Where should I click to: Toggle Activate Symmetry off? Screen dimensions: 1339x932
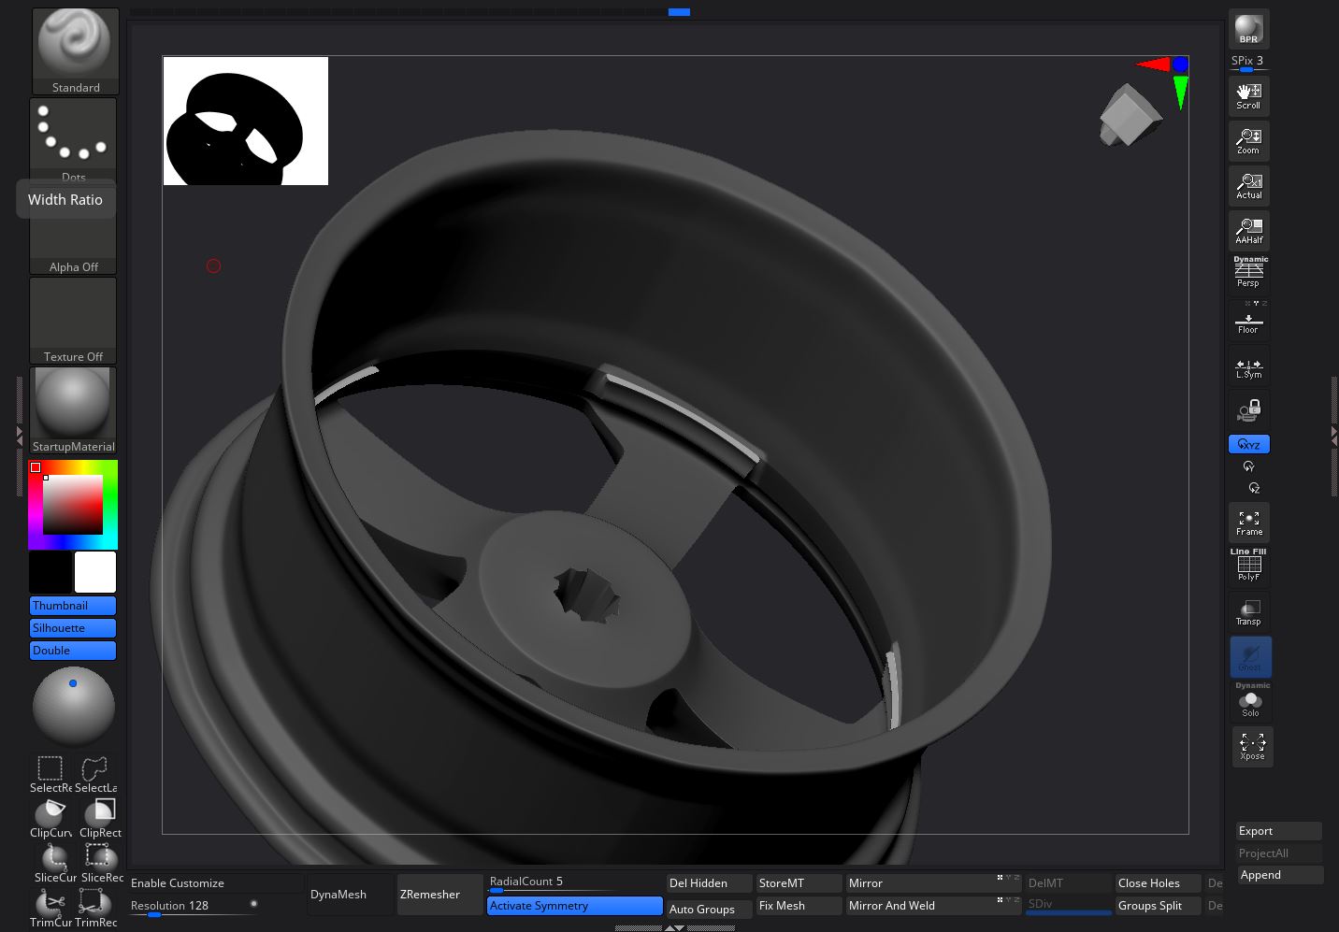pyautogui.click(x=574, y=906)
